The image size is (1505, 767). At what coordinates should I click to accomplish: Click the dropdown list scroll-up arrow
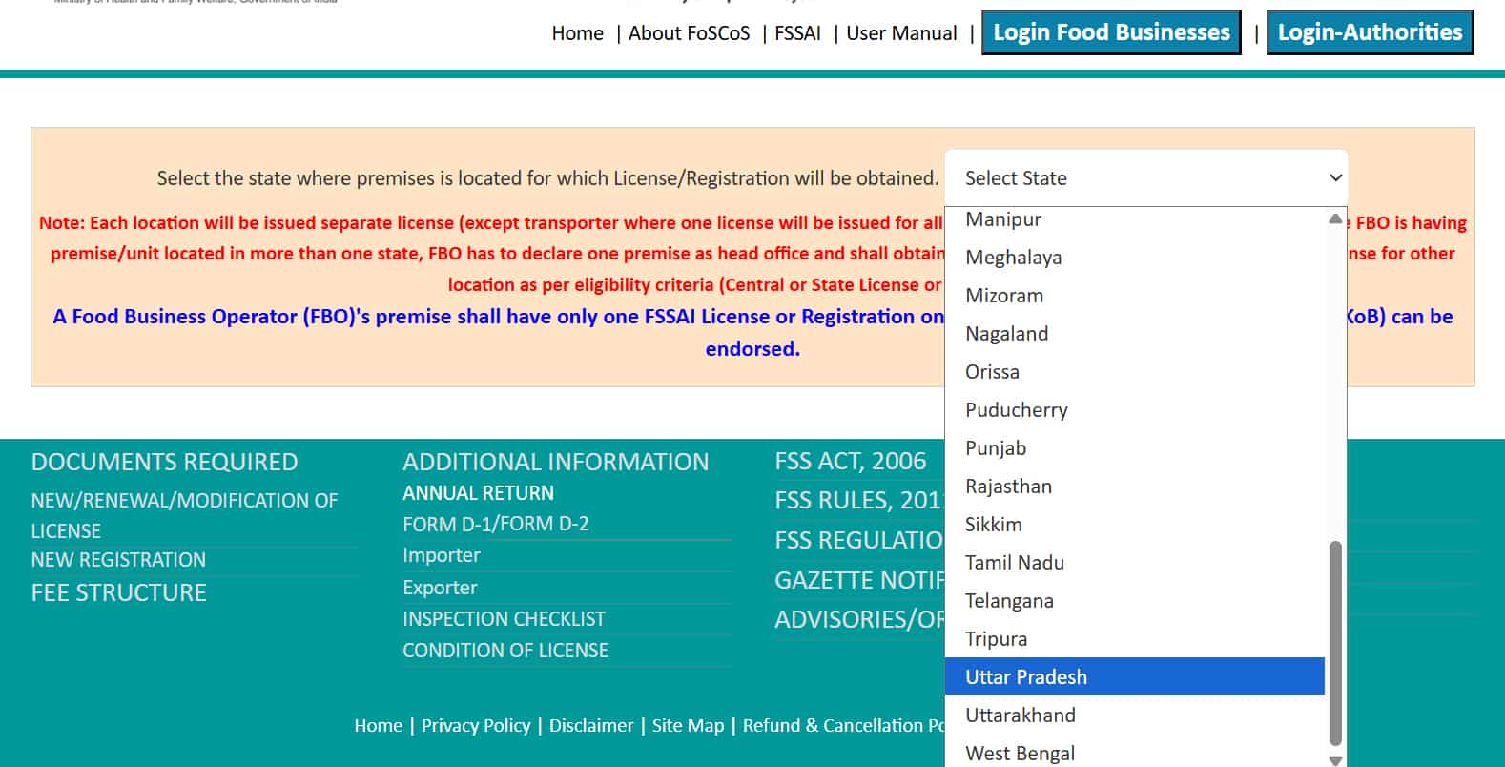1335,218
